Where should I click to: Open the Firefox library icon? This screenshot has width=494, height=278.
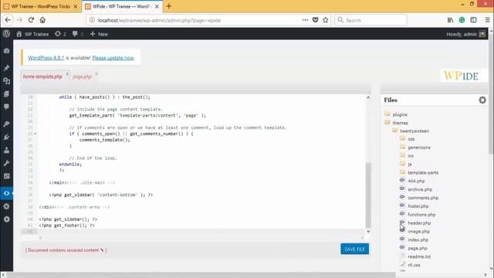coord(450,20)
